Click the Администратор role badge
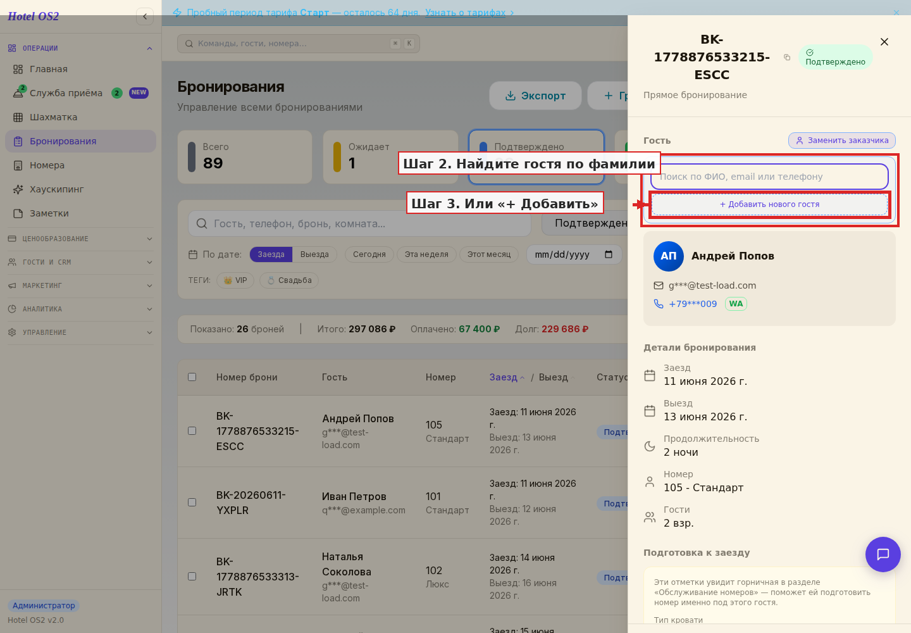911x633 pixels. tap(44, 606)
